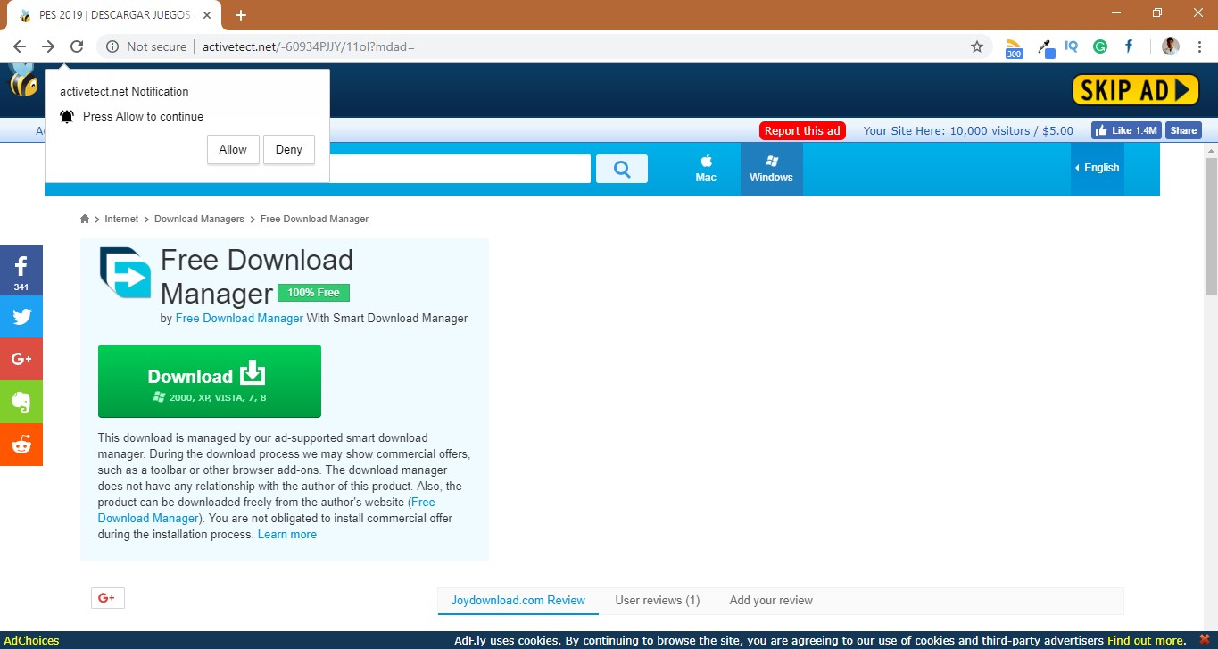Open the Grammarly extension icon
Image resolution: width=1218 pixels, height=649 pixels.
(x=1100, y=46)
